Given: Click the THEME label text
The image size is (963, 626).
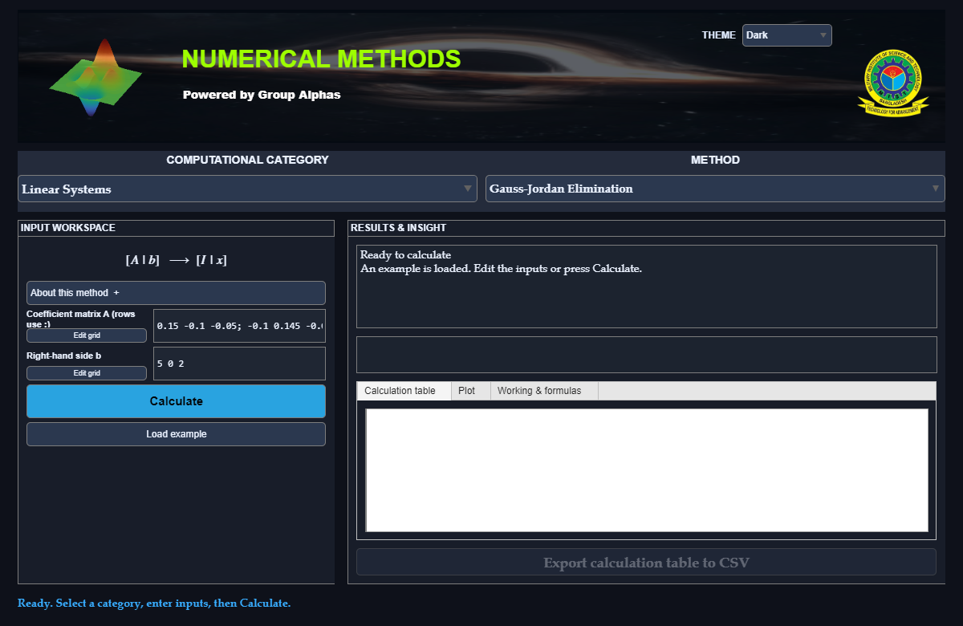Looking at the screenshot, I should (x=719, y=35).
